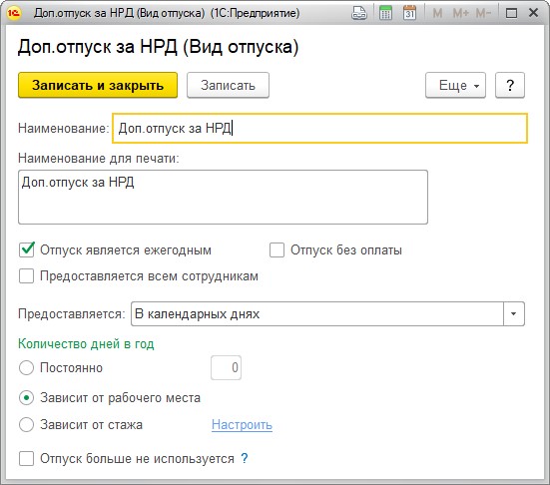Screen dimensions: 550x485
Task: Click the M memory button
Action: (437, 13)
